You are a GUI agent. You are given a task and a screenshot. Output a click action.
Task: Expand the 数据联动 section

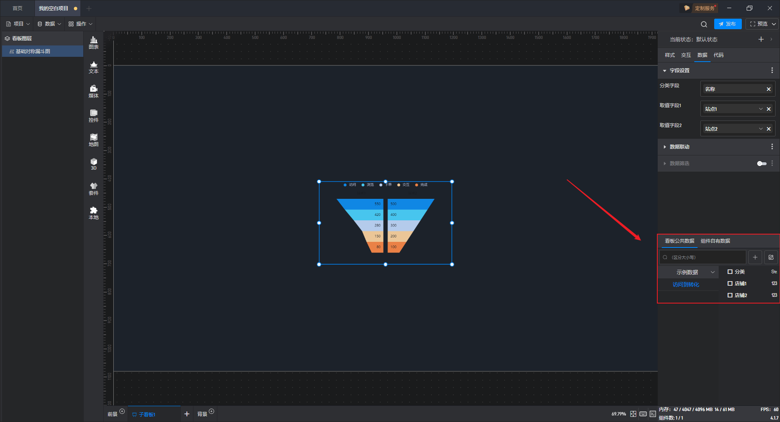click(665, 147)
